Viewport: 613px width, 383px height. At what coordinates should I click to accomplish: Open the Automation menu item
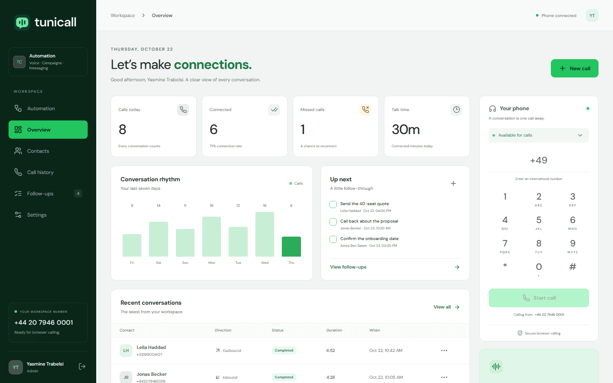[48, 109]
